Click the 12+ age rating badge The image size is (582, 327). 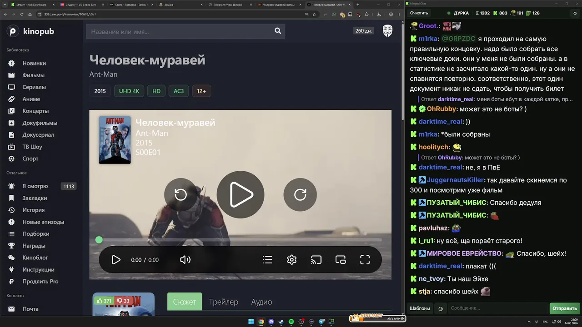[201, 91]
